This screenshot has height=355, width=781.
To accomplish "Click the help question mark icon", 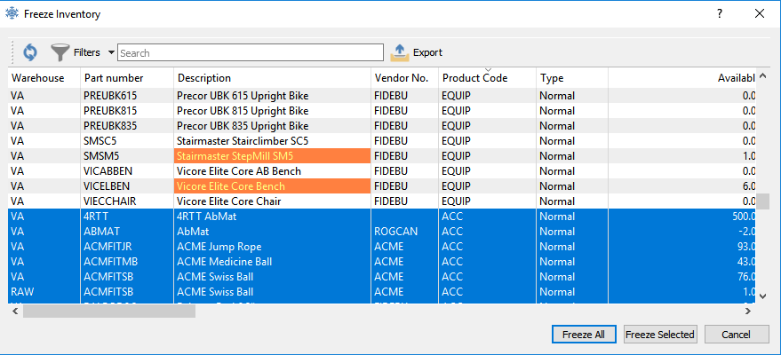I will pos(720,13).
